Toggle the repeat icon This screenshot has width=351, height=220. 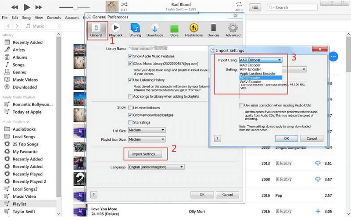(239, 4)
